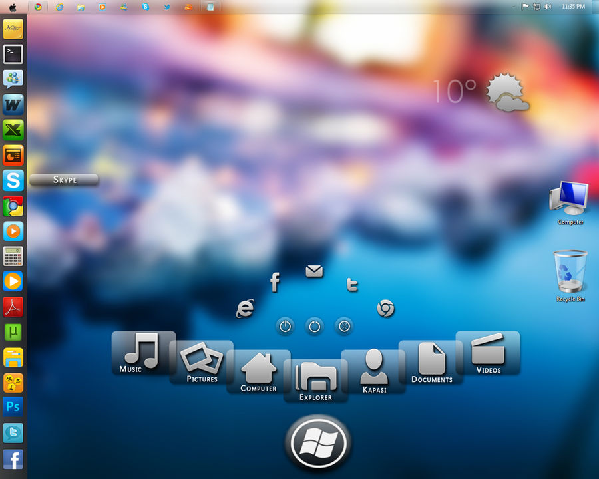Image resolution: width=599 pixels, height=479 pixels.
Task: Open the Explorer tile
Action: coord(316,381)
